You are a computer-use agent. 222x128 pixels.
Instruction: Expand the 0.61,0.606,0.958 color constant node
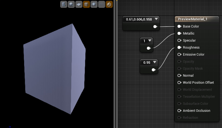pyautogui.click(x=156, y=19)
